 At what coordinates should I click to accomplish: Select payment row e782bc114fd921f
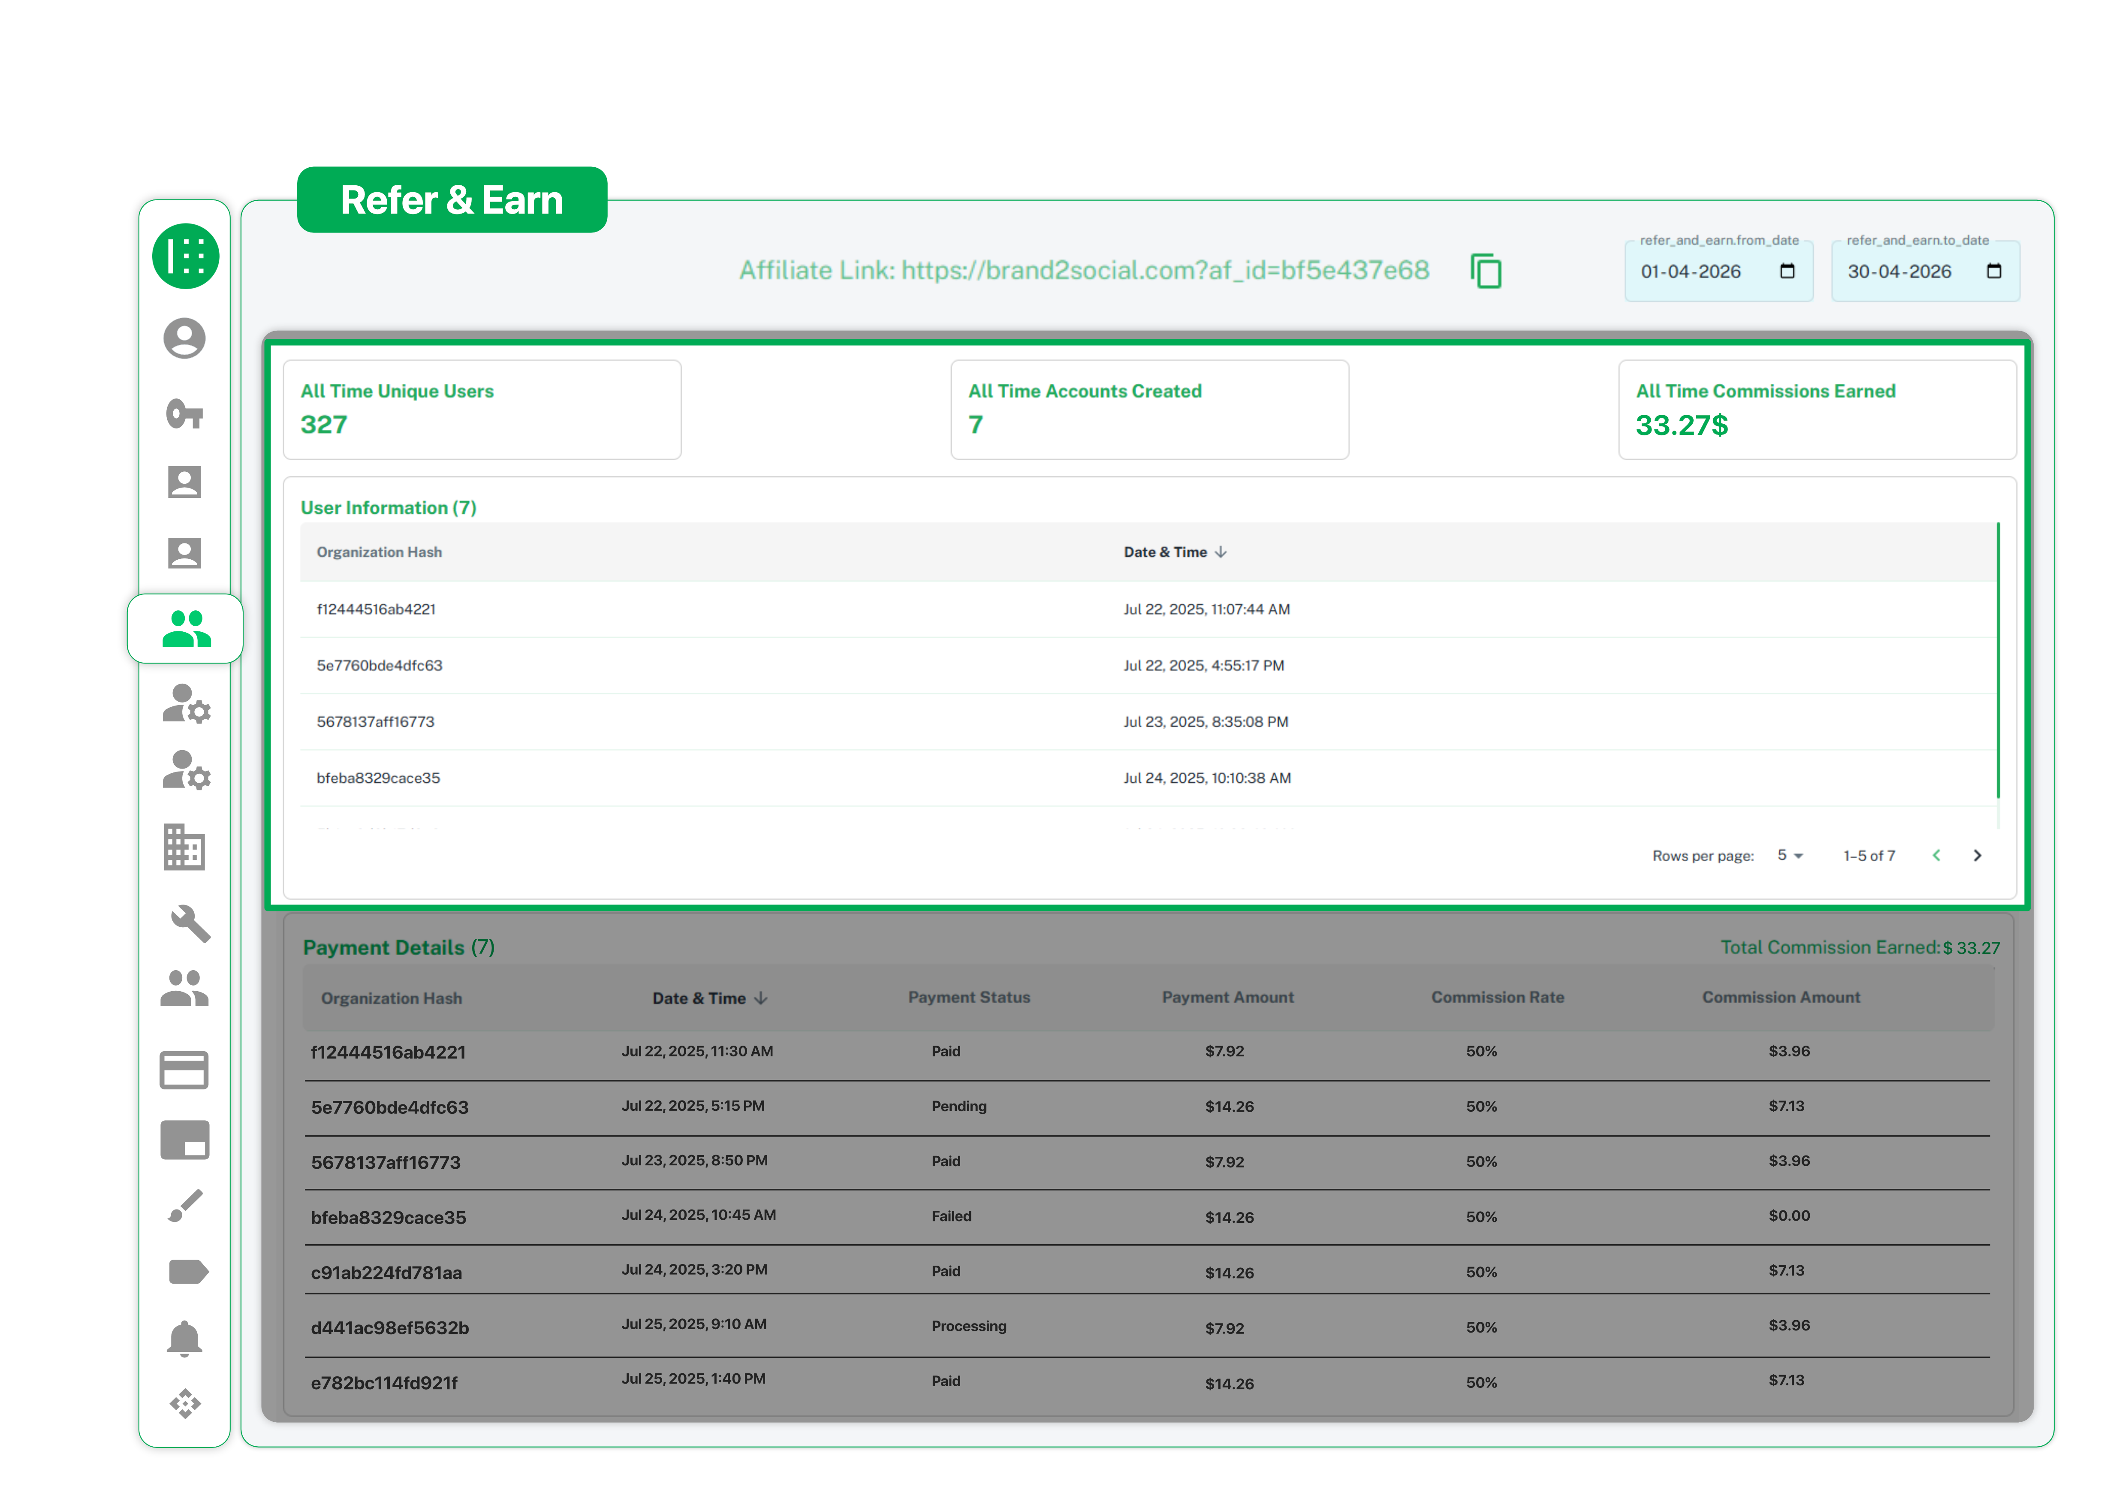1148,1382
